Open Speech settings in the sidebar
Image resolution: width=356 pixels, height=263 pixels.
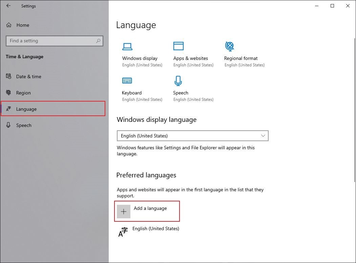coord(24,125)
